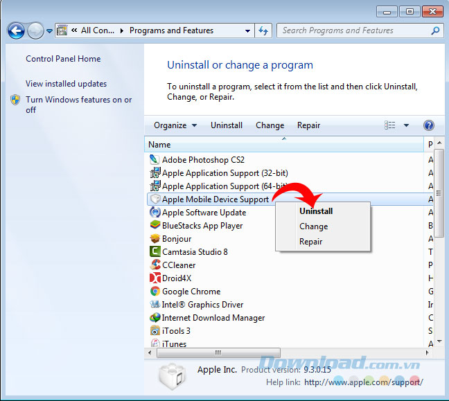The height and width of the screenshot is (401, 449).
Task: Click the Google Chrome icon in list
Action: coord(155,291)
